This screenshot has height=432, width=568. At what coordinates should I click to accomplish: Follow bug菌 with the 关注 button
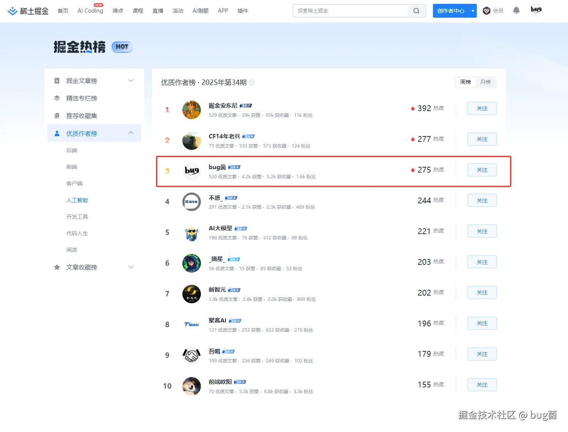pos(482,169)
